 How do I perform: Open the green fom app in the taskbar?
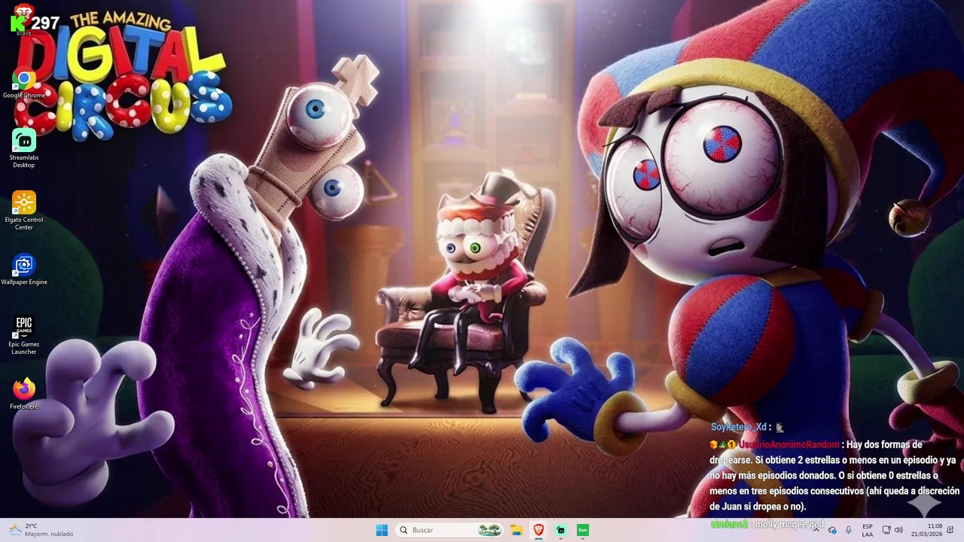click(x=582, y=530)
